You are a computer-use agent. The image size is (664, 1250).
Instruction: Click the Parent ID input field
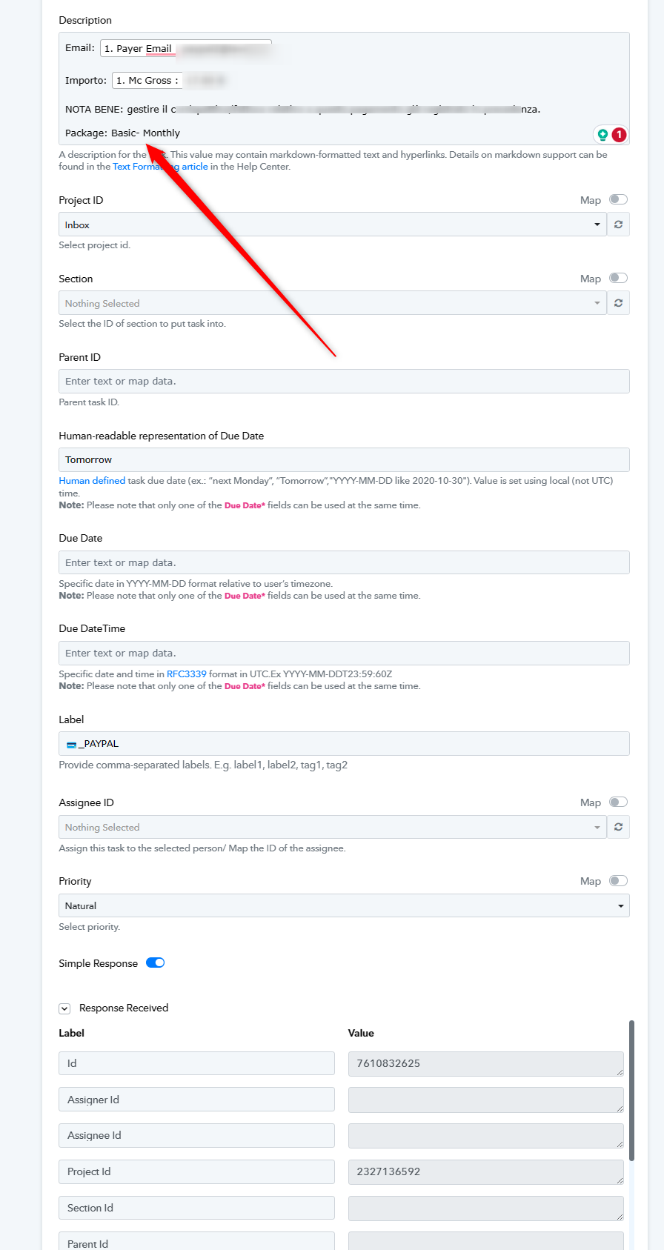[344, 381]
